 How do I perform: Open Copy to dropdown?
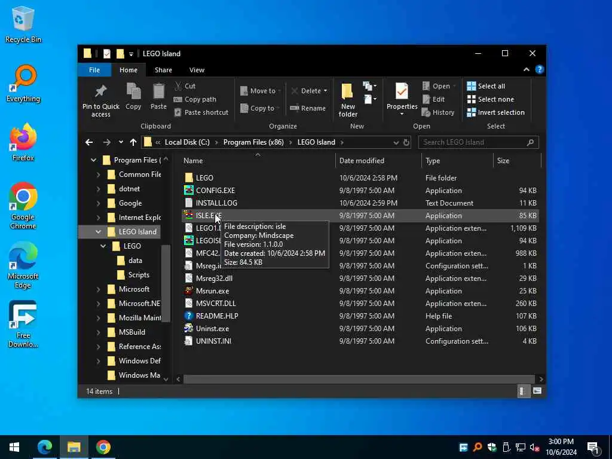pos(260,108)
